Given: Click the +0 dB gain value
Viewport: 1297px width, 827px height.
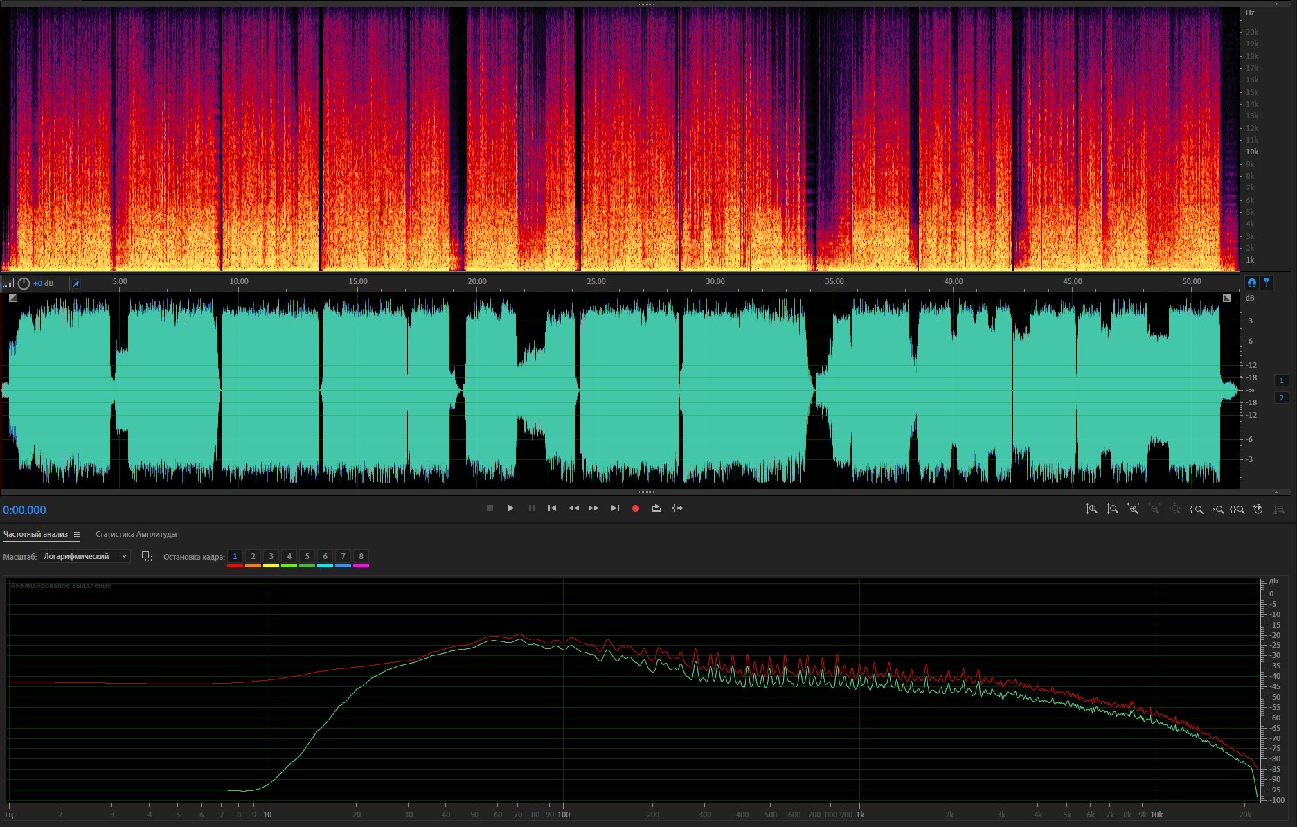Looking at the screenshot, I should tap(43, 283).
